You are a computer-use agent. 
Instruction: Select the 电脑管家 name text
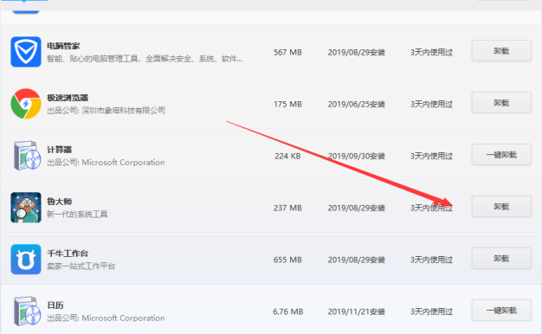tap(63, 46)
